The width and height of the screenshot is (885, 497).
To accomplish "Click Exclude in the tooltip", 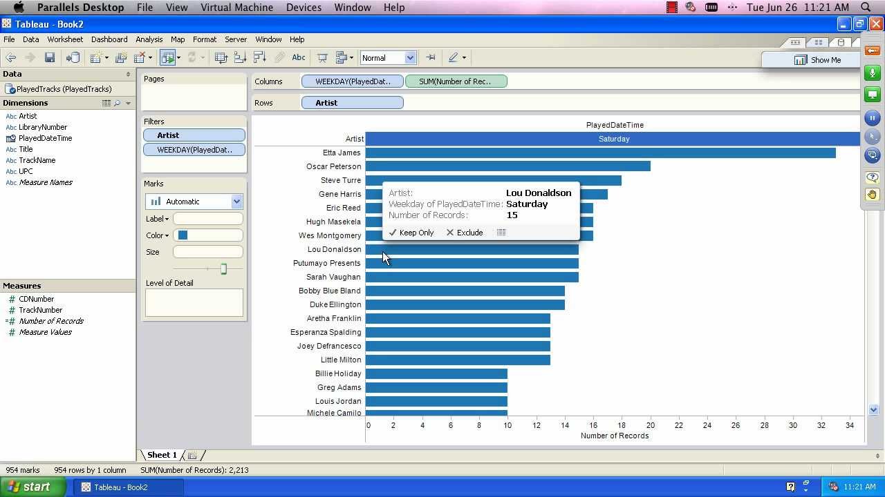I will pyautogui.click(x=465, y=233).
